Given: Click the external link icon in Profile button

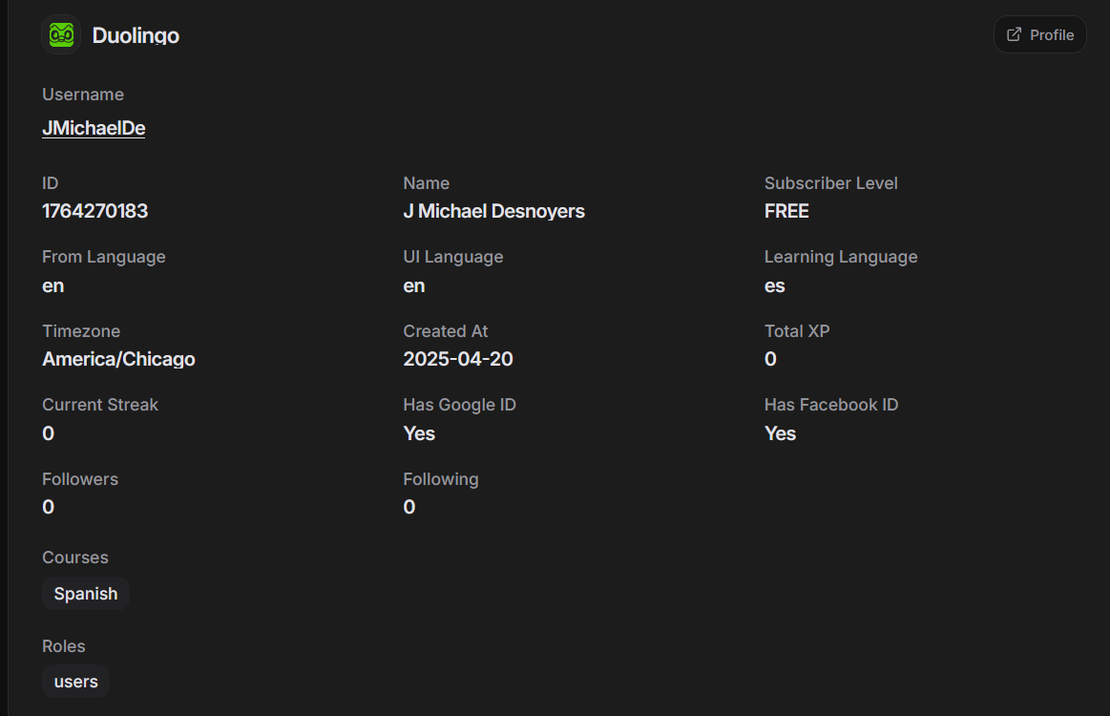Looking at the screenshot, I should coord(1014,34).
